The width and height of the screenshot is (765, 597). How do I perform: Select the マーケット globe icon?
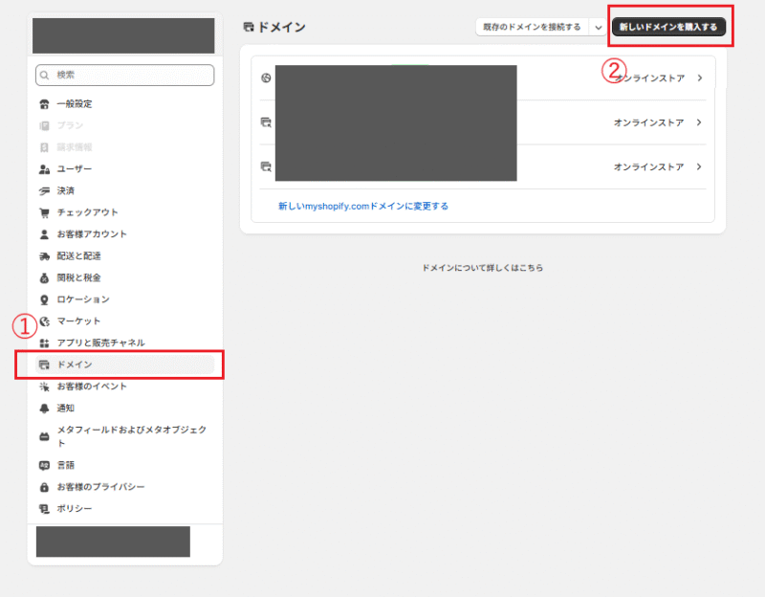click(x=42, y=321)
